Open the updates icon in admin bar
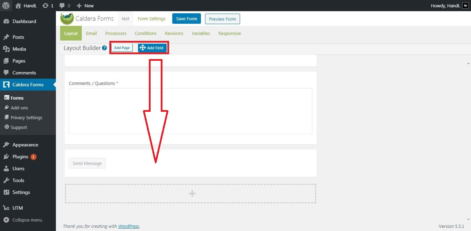 [45, 6]
